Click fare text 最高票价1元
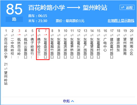 (x=75, y=21)
